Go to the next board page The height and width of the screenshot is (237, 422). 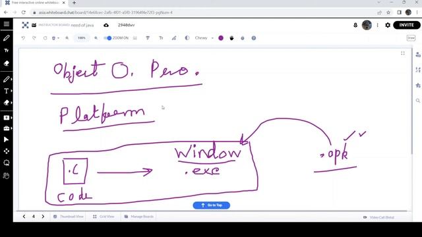pyautogui.click(x=43, y=217)
